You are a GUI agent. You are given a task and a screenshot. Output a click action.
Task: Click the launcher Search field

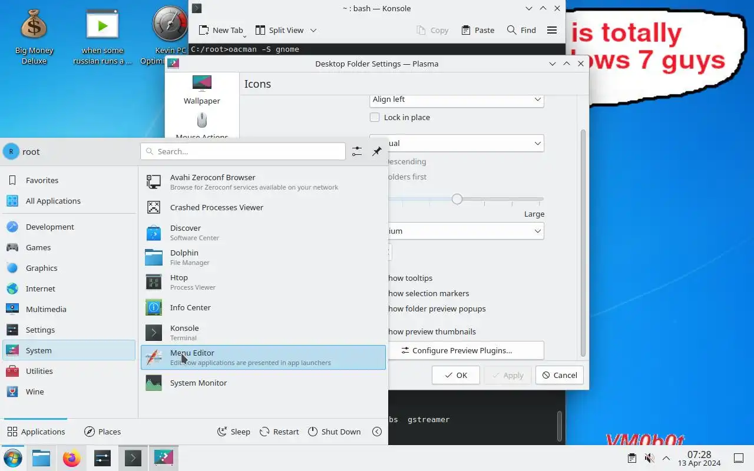click(243, 151)
